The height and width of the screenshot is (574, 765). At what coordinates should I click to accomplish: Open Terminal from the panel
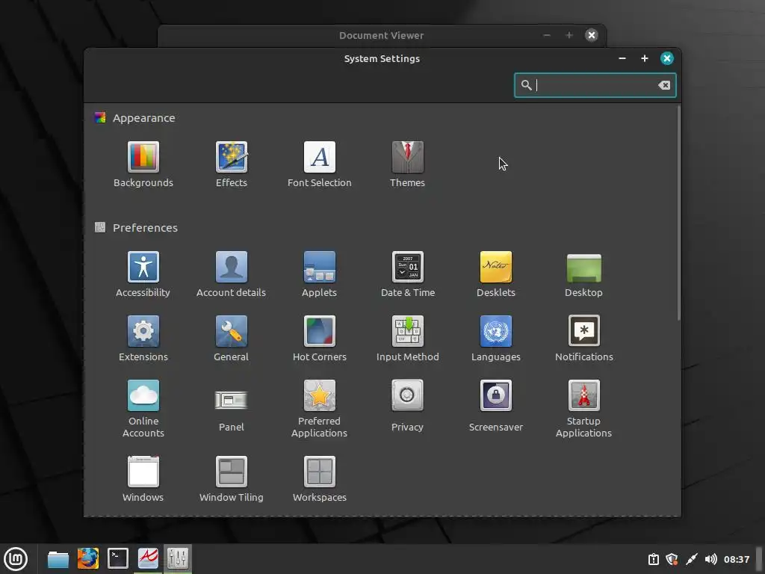pyautogui.click(x=118, y=559)
